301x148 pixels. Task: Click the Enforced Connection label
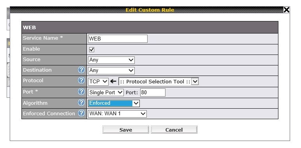49,113
